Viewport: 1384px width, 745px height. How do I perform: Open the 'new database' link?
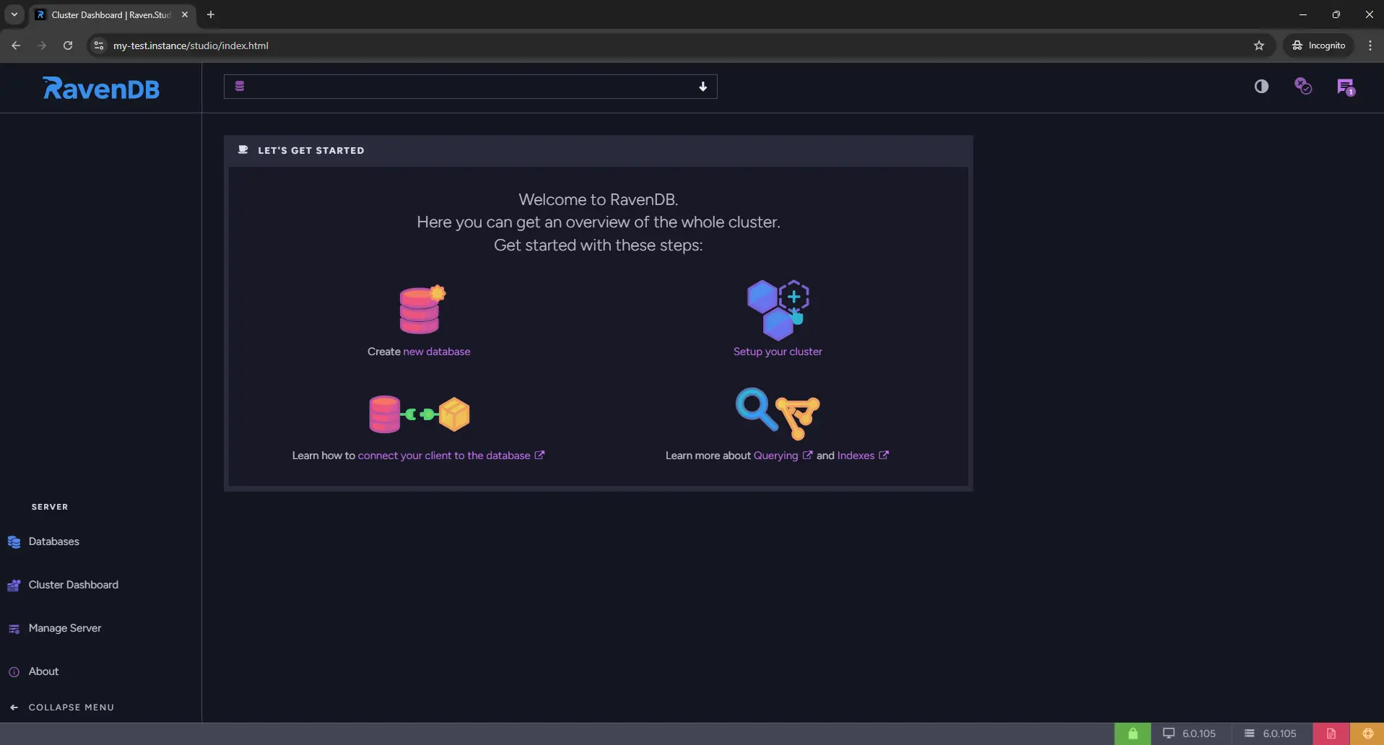pyautogui.click(x=437, y=352)
